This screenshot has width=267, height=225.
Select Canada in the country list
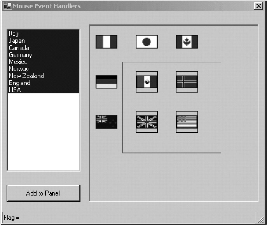[19, 48]
